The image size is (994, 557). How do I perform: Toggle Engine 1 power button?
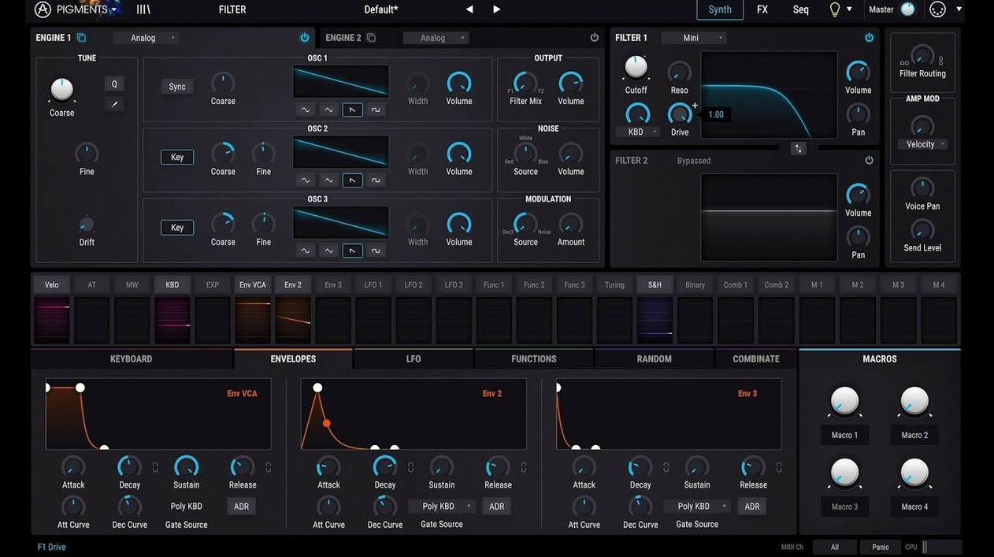point(305,38)
